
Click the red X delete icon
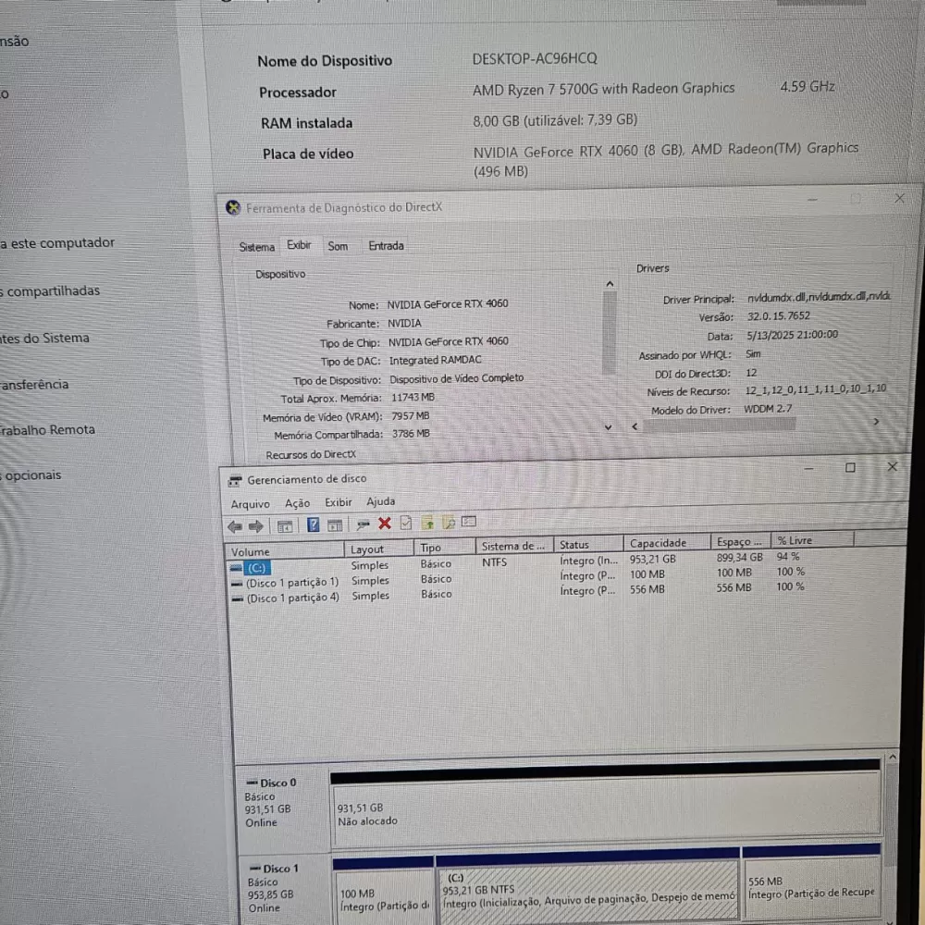tap(385, 524)
